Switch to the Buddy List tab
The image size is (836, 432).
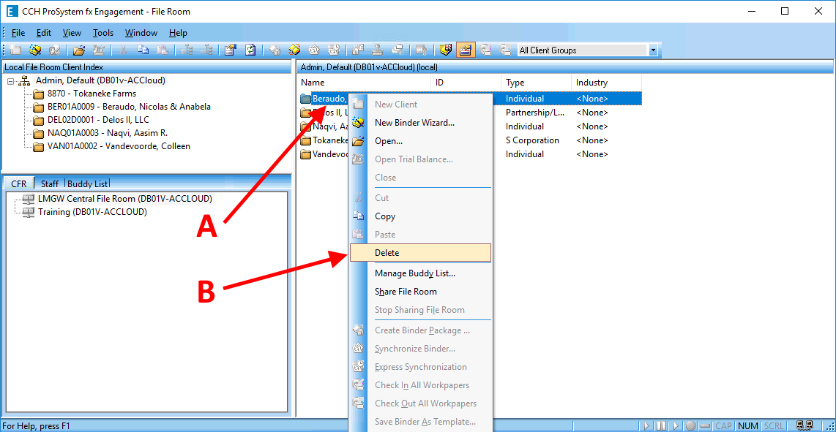click(87, 183)
